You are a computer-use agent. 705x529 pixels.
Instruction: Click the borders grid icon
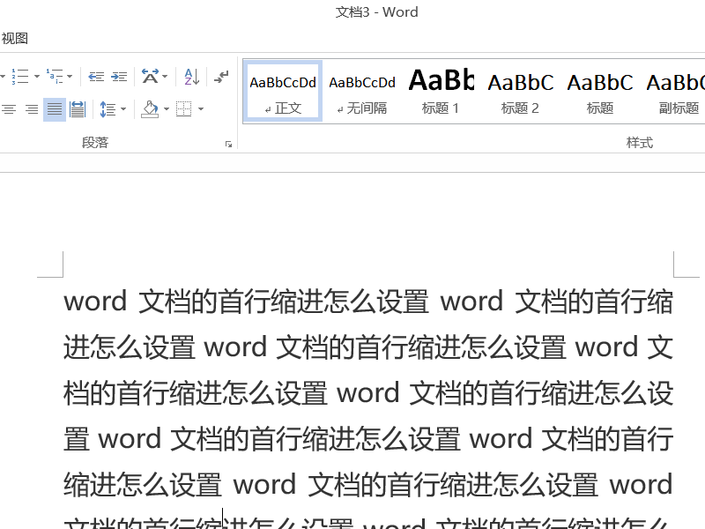tap(183, 109)
